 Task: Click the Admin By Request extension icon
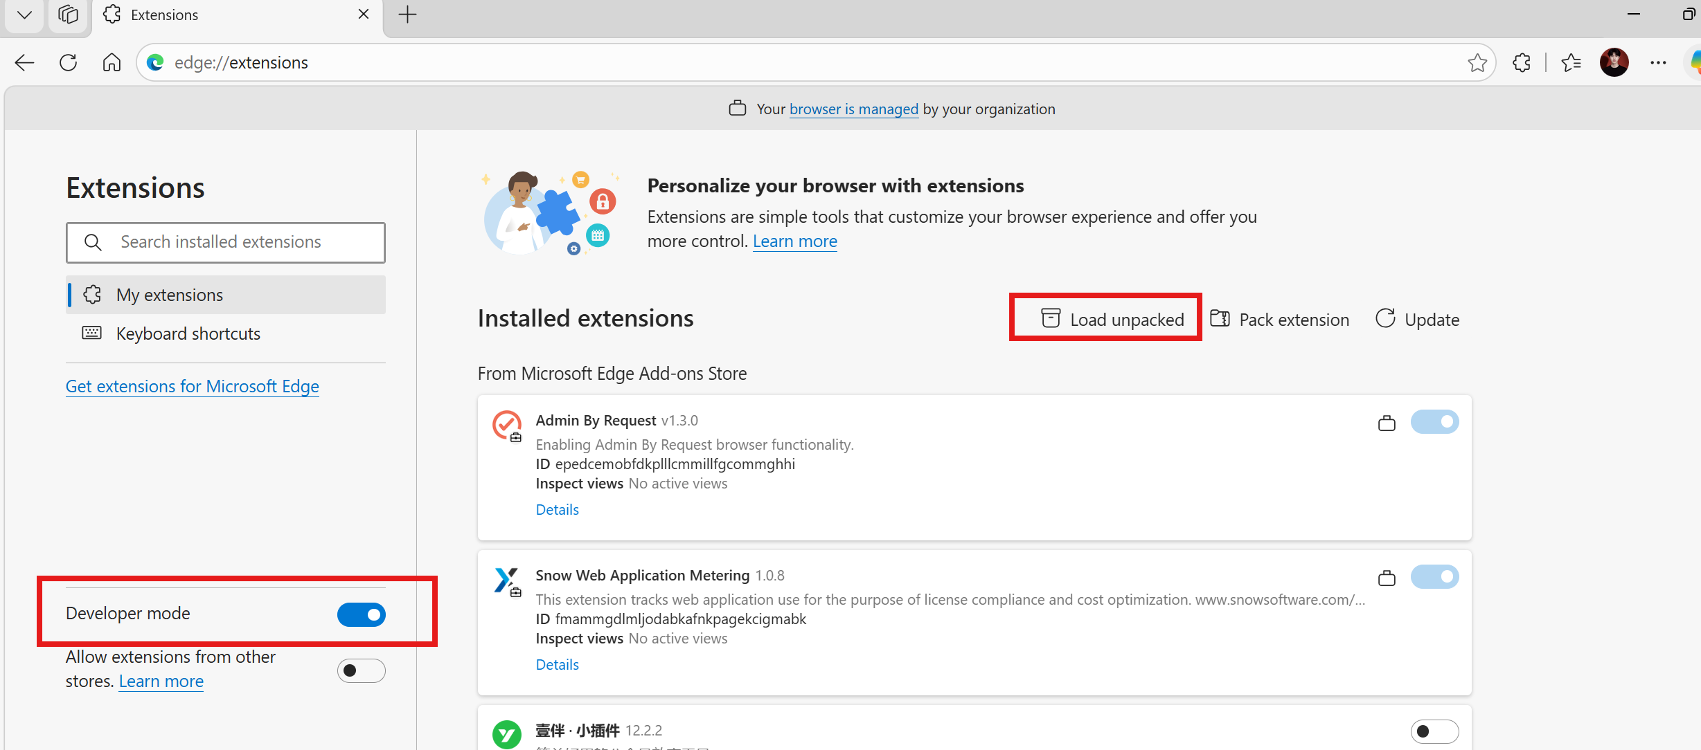coord(507,425)
